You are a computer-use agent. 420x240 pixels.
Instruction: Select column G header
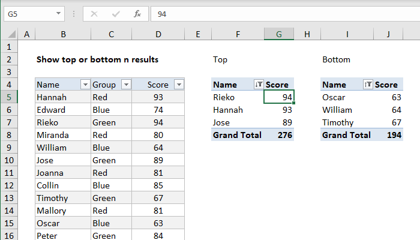(279, 34)
